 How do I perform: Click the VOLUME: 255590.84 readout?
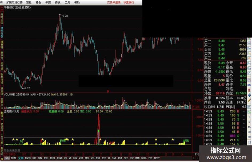17,94
